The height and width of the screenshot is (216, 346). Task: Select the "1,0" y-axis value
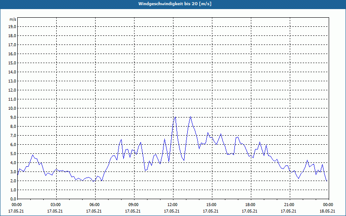(13, 190)
